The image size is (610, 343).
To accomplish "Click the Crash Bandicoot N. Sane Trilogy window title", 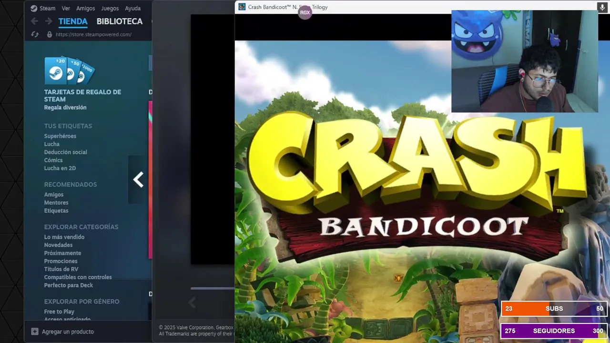I will point(288,7).
